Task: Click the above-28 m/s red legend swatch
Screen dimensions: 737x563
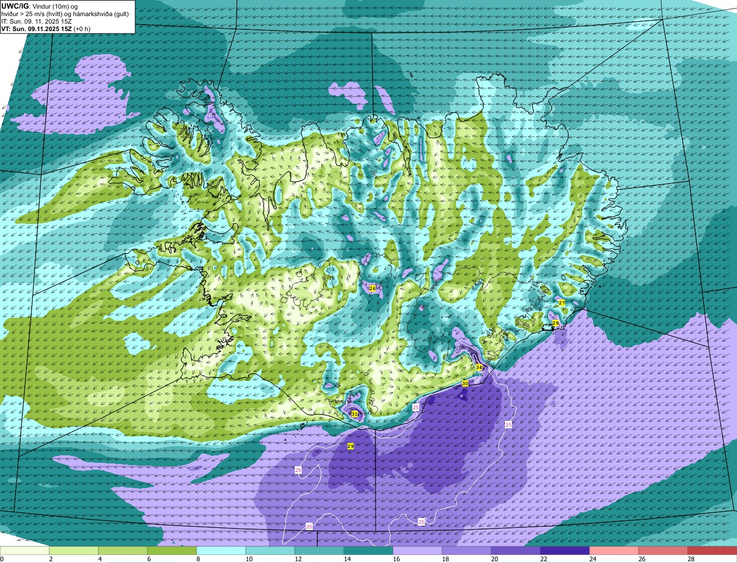Action: (x=712, y=550)
